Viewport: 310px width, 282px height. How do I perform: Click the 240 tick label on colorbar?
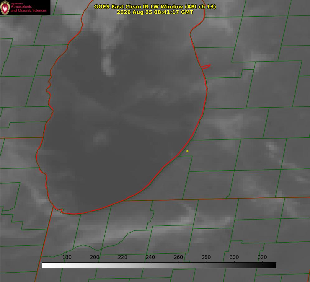coord(150,257)
